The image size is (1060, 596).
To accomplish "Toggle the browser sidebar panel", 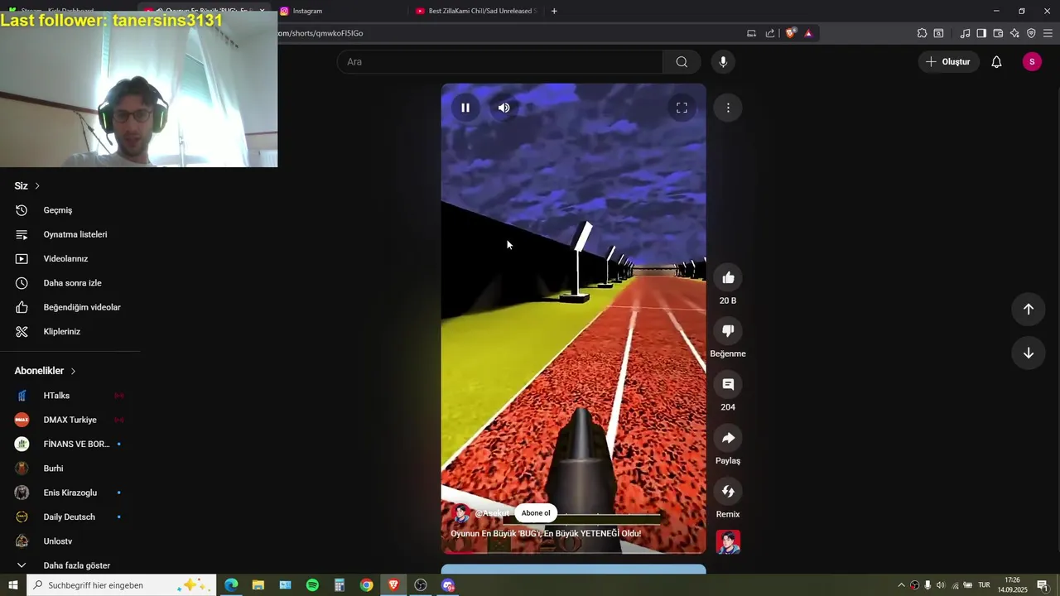I will pos(981,33).
